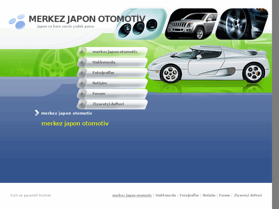Follow the footer link Iletişim
Image resolution: width=279 pixels, height=209 pixels.
[209, 195]
